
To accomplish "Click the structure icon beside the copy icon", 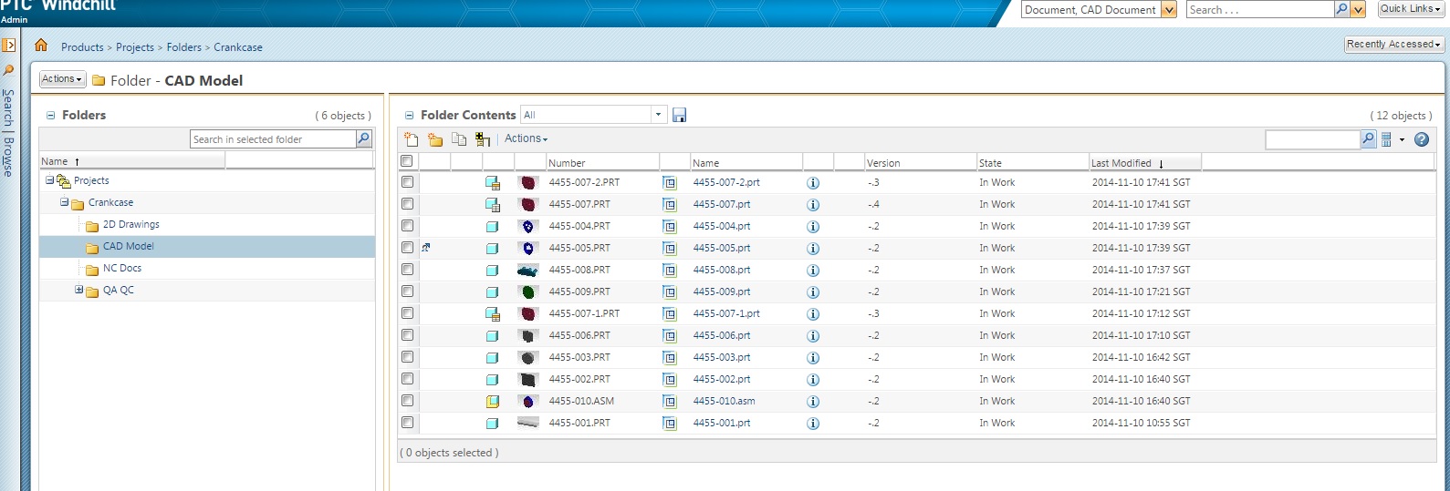I will (x=483, y=139).
